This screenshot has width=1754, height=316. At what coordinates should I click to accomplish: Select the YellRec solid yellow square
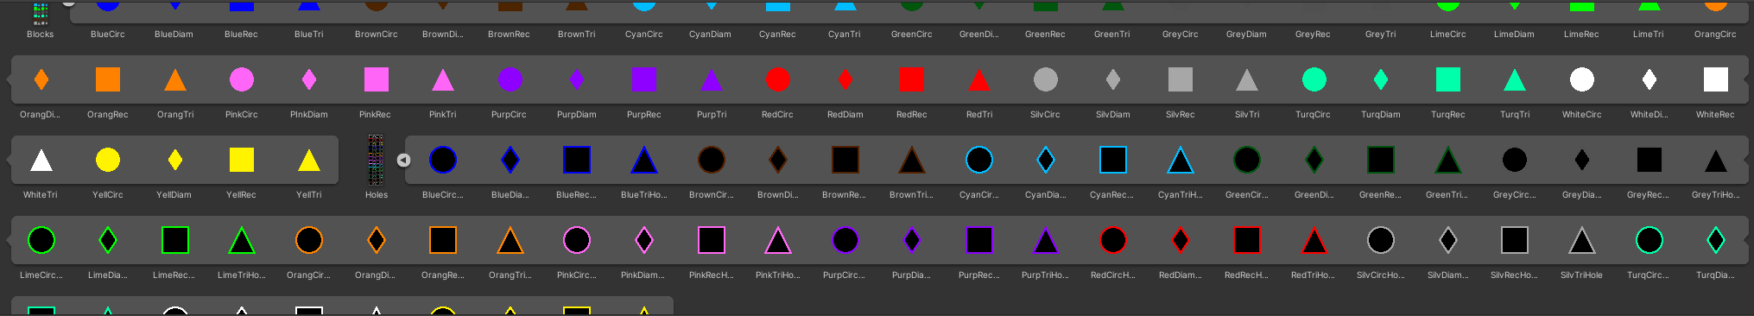pyautogui.click(x=242, y=160)
